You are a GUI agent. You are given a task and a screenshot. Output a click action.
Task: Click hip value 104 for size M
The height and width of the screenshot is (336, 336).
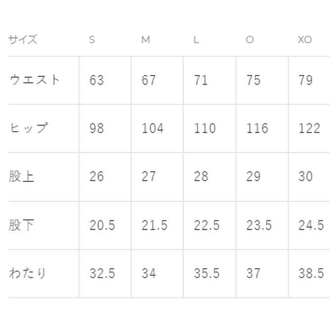(152, 128)
